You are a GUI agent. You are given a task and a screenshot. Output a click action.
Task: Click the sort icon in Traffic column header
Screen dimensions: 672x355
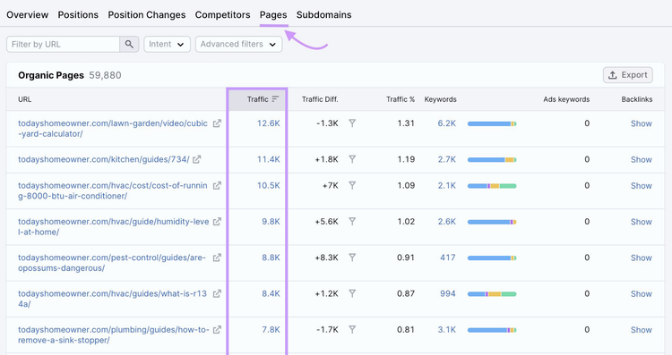point(275,99)
